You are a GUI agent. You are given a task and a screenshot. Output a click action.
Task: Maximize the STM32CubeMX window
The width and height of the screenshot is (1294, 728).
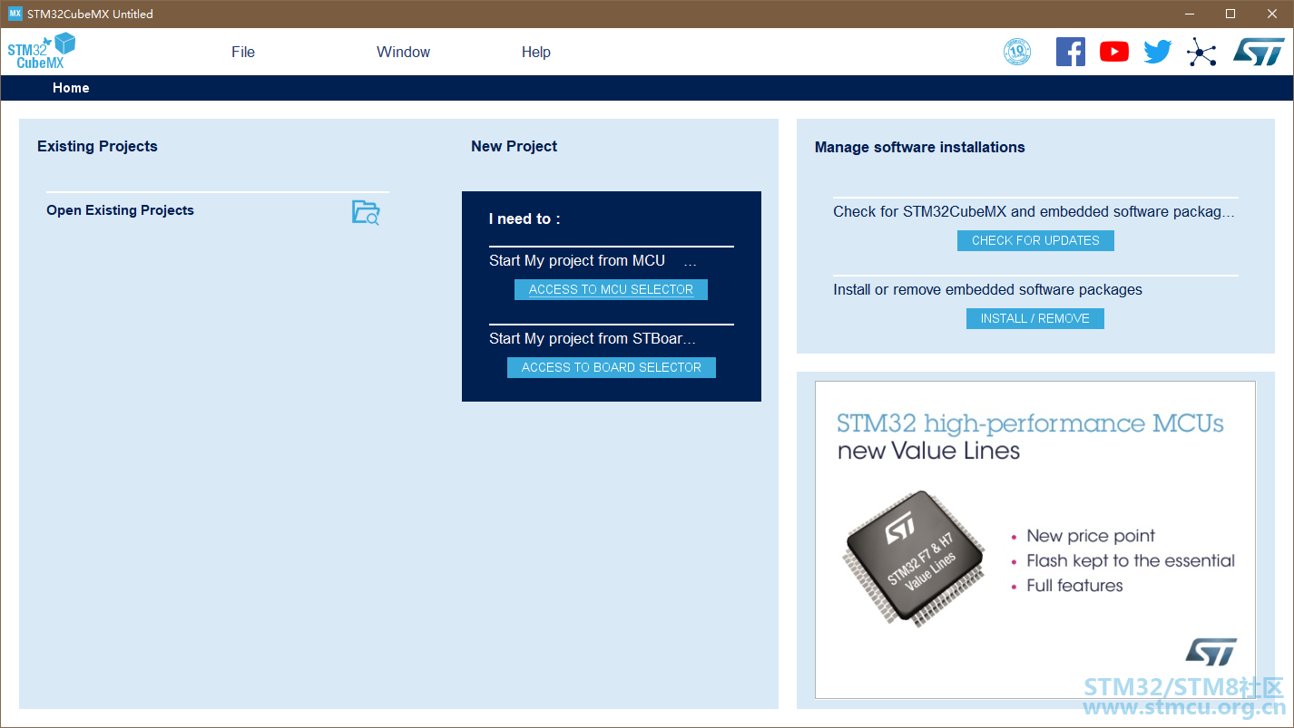click(1230, 14)
